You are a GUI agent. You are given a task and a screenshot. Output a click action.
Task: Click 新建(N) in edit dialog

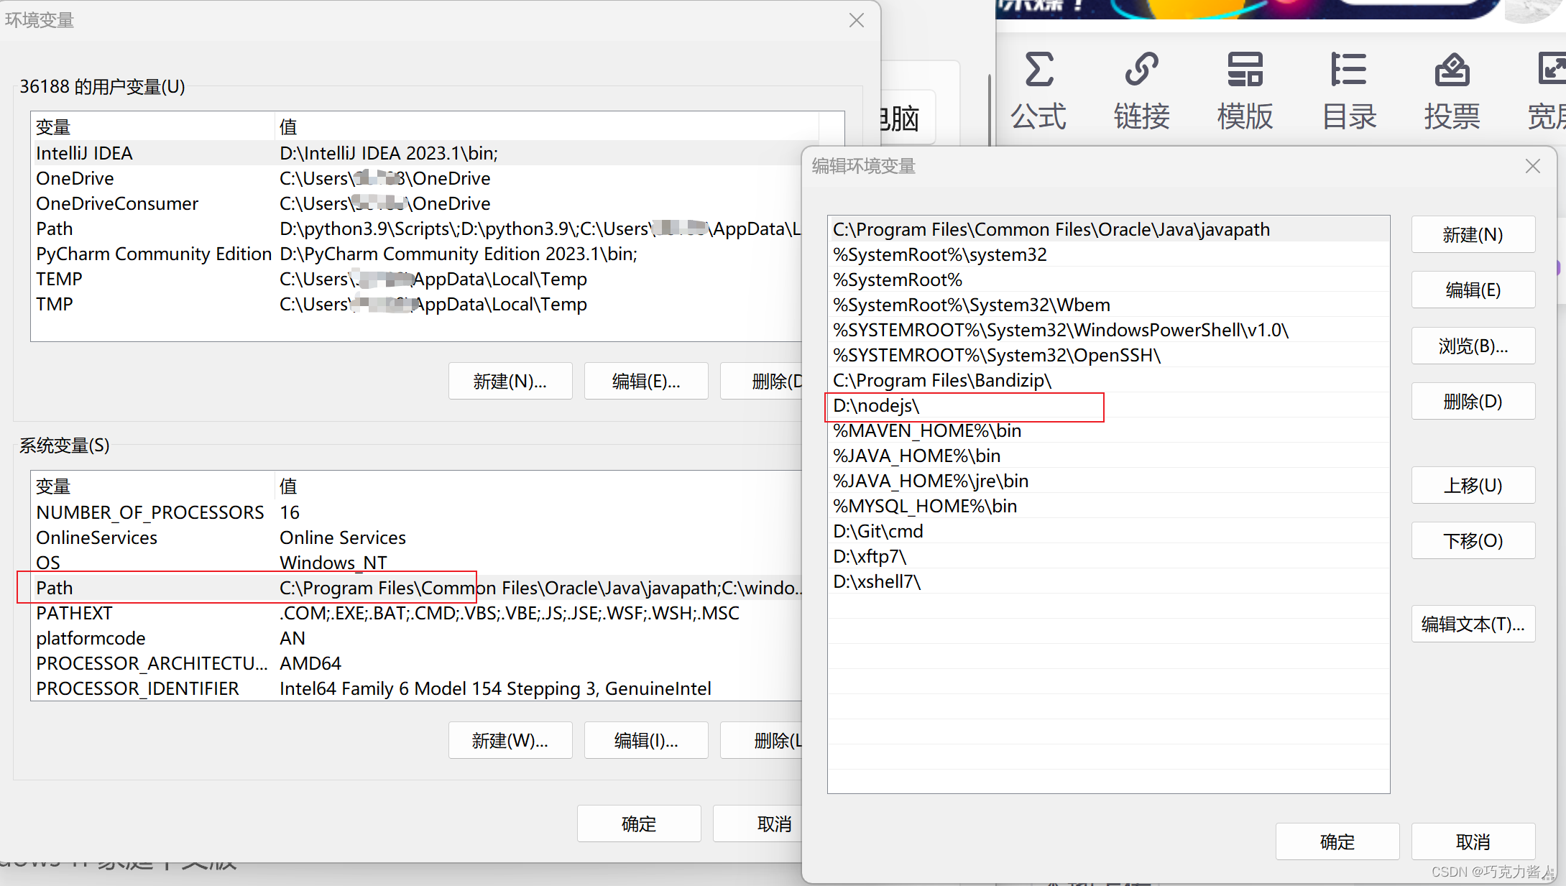pos(1473,235)
